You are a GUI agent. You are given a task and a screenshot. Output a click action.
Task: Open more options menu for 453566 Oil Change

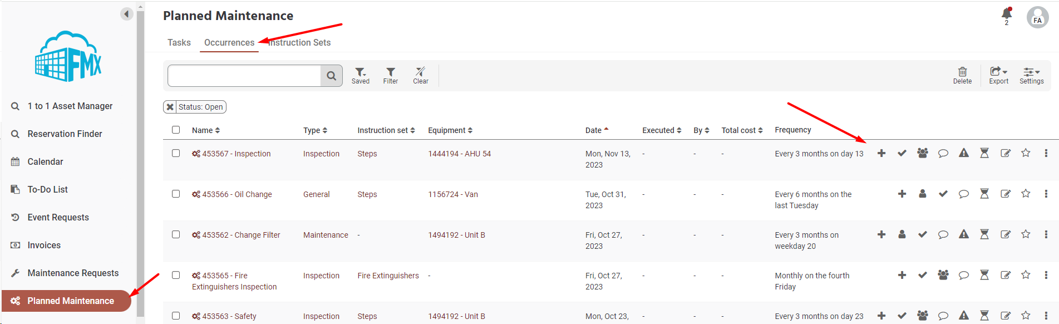point(1046,194)
